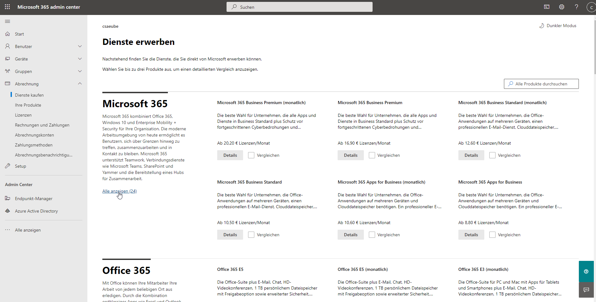Click magnifier in Alle Produkte durchsuchen
Image resolution: width=596 pixels, height=302 pixels.
(x=511, y=84)
